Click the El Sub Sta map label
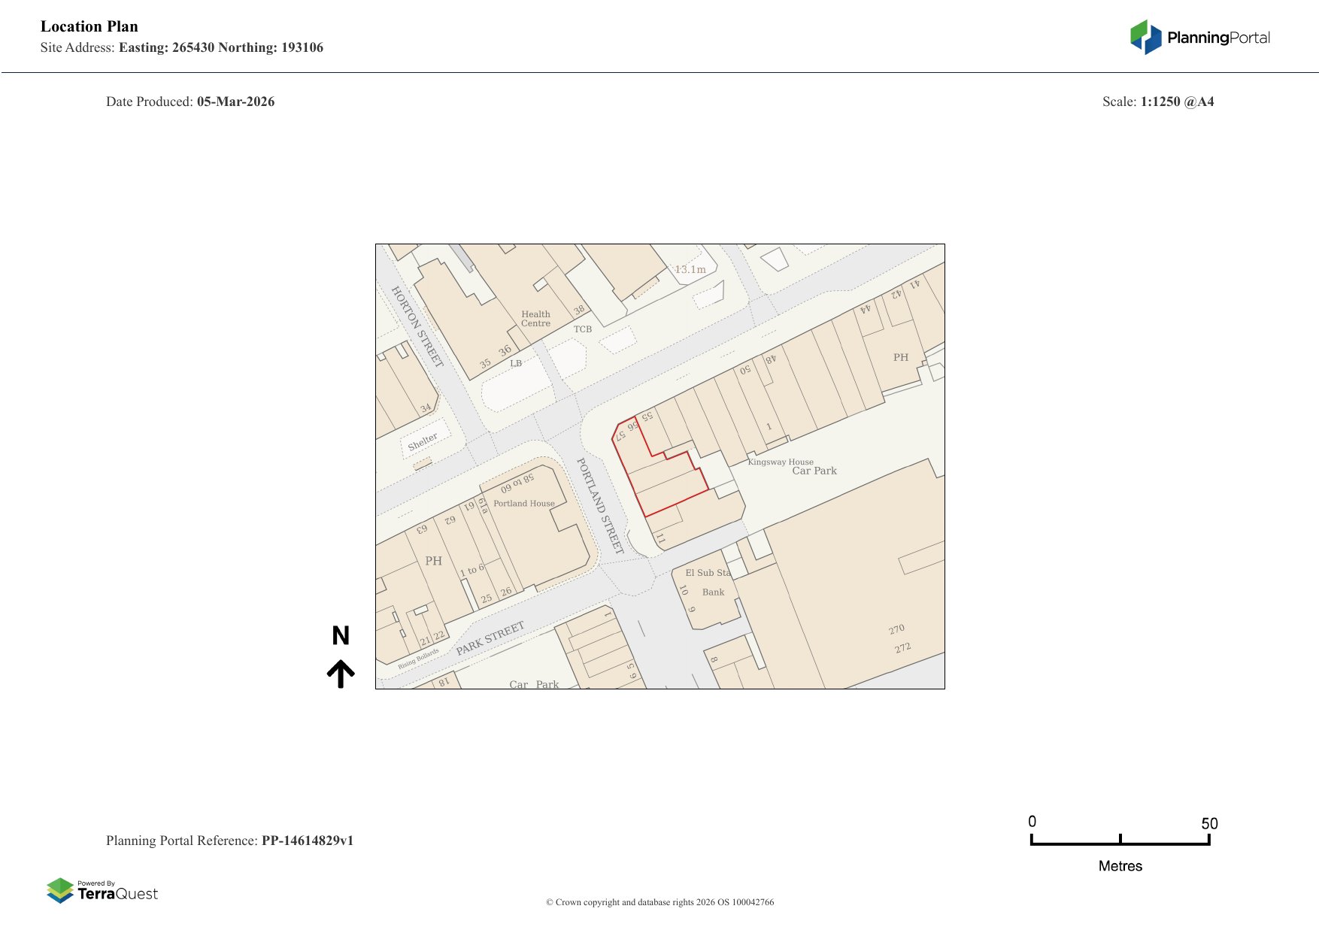The image size is (1319, 933). click(707, 573)
